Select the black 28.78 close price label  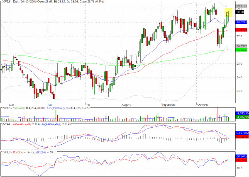point(240,12)
